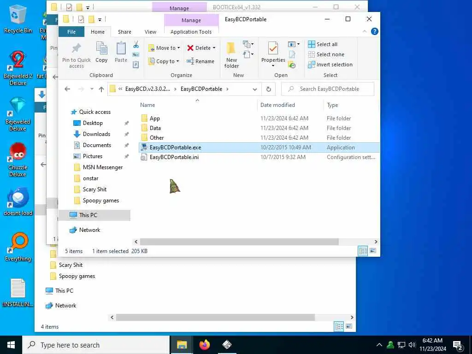Open the Application Tools tab

click(x=191, y=32)
